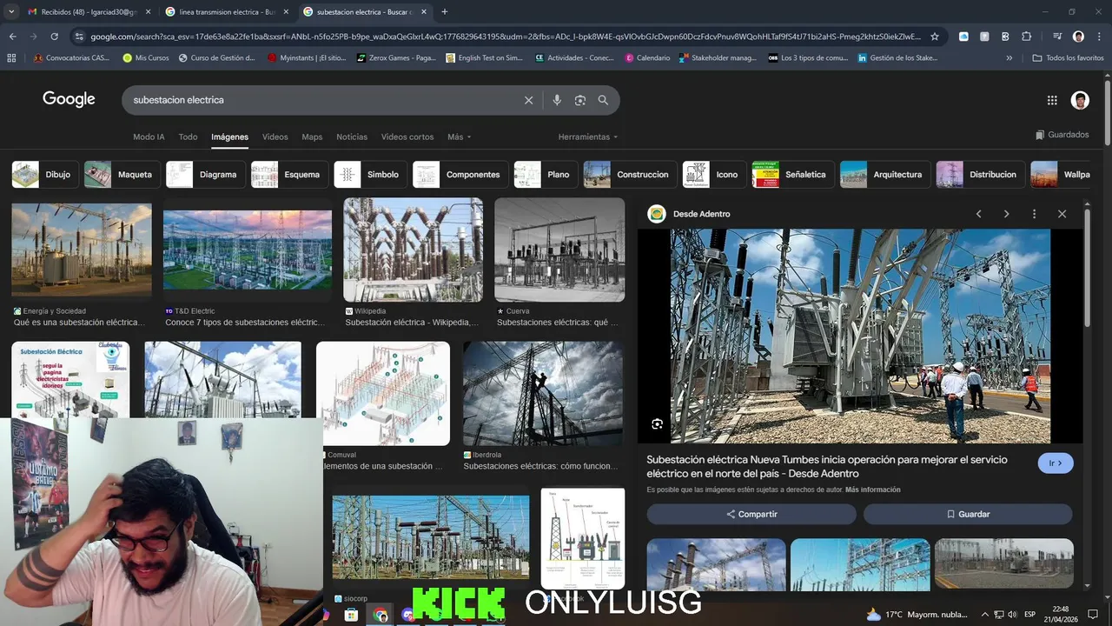Open Chrome from the taskbar

point(381,615)
